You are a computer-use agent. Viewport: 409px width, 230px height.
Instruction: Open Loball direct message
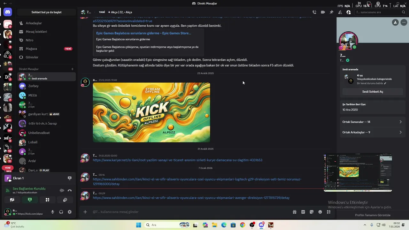[46, 142]
